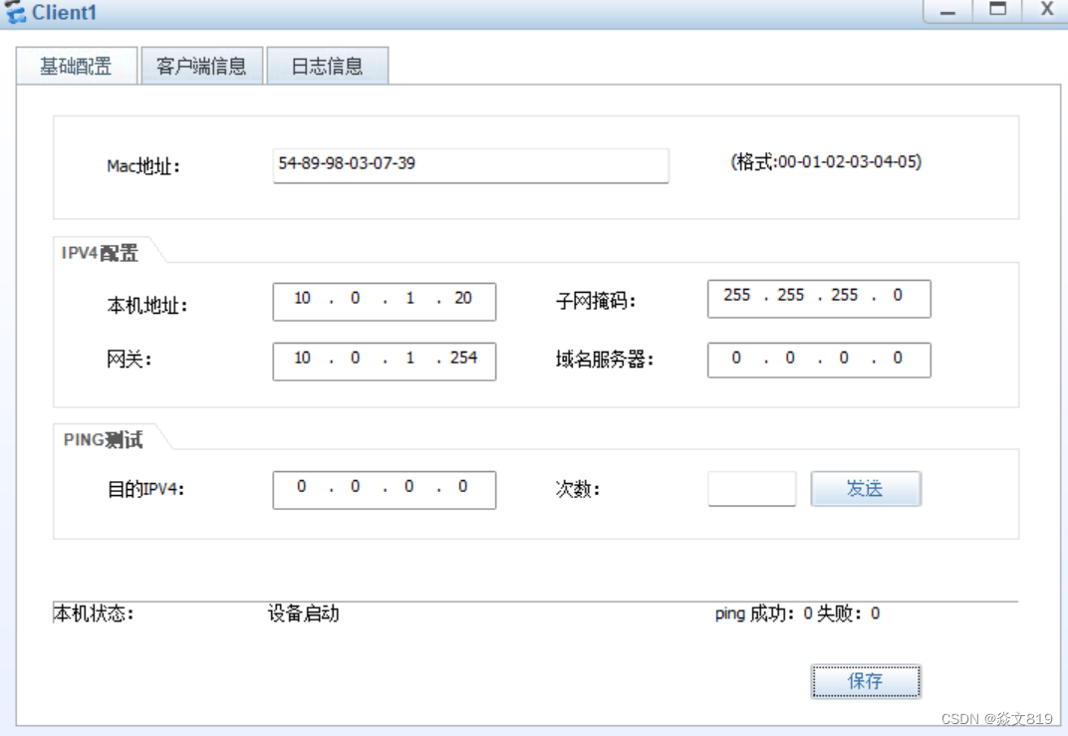This screenshot has height=736, width=1068.
Task: Send ping with the 发送 button
Action: 866,489
